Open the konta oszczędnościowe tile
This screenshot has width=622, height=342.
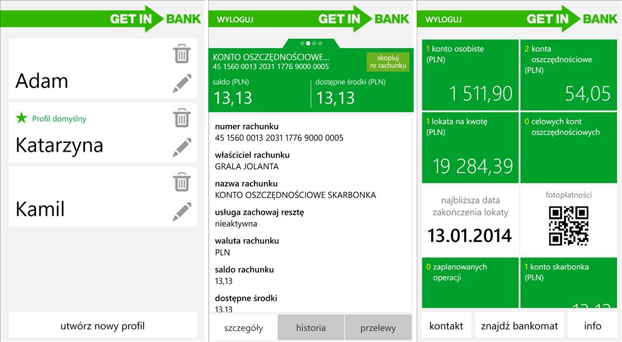tap(568, 75)
